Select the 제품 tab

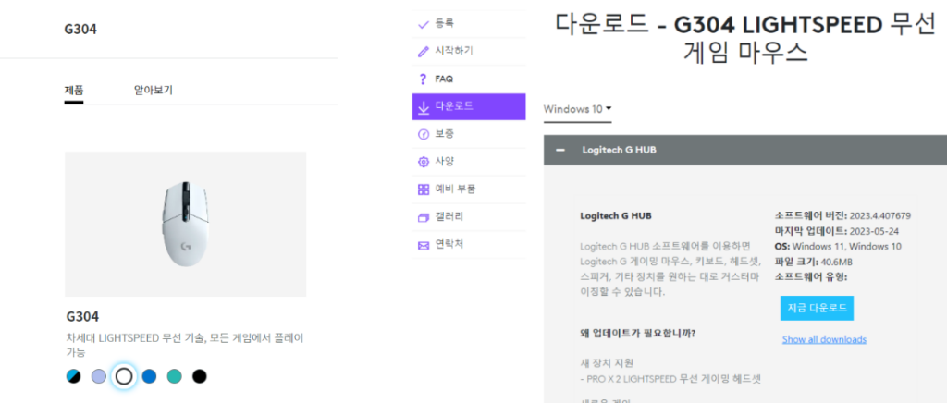click(x=74, y=91)
